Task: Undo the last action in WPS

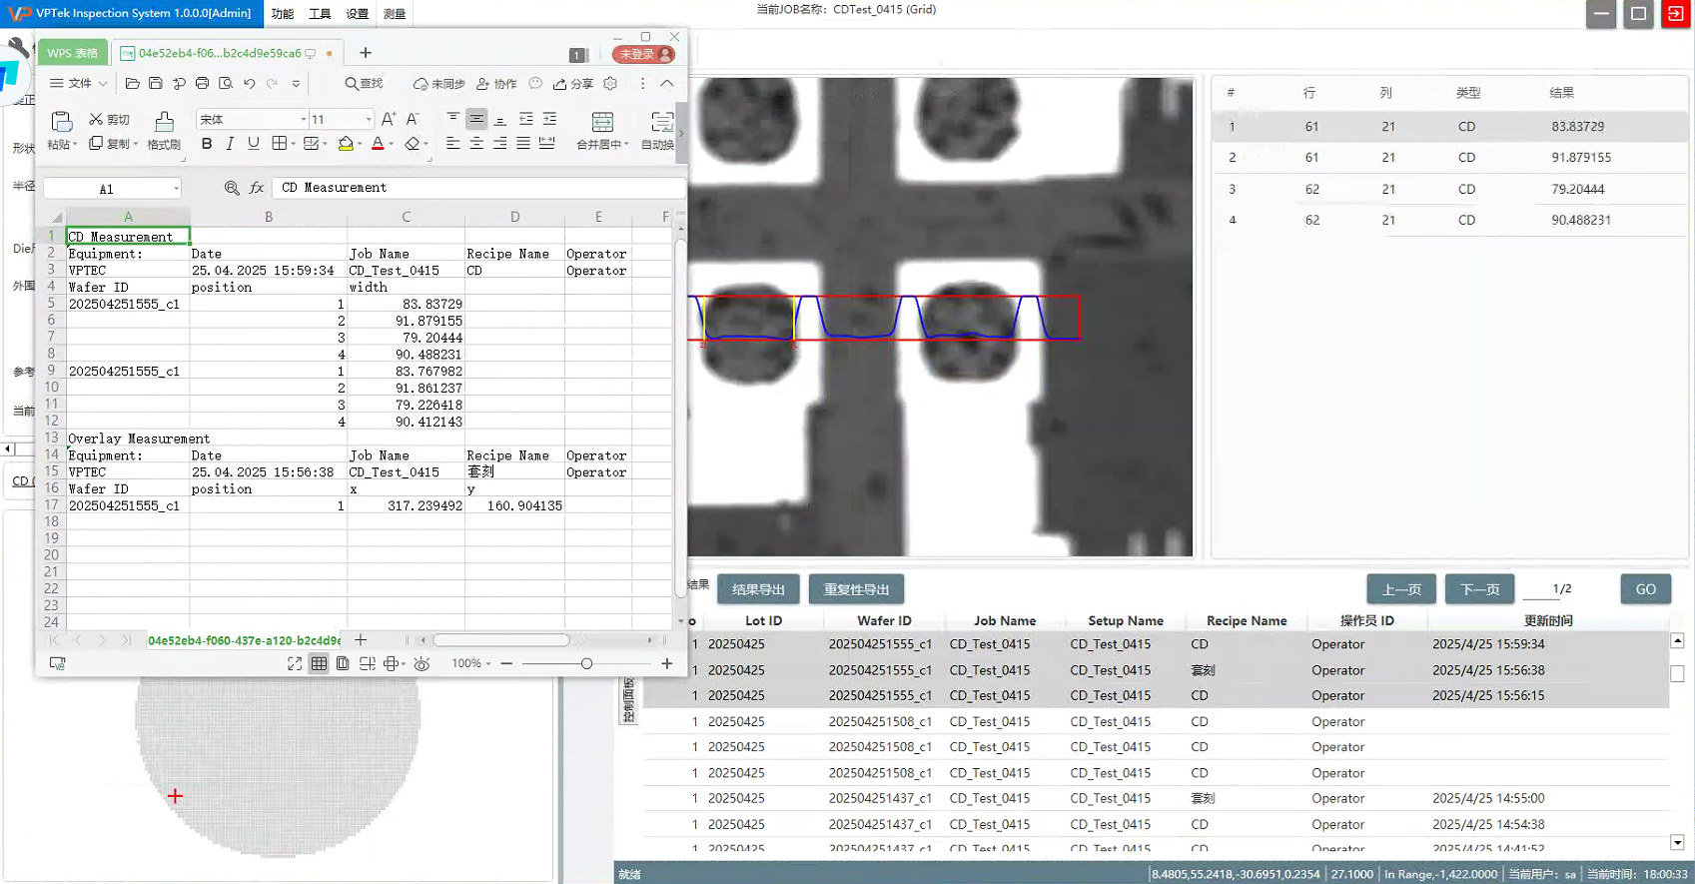Action: coord(250,84)
